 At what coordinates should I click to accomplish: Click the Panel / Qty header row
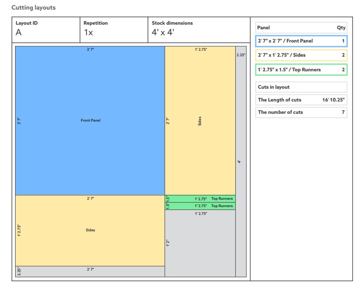point(301,27)
